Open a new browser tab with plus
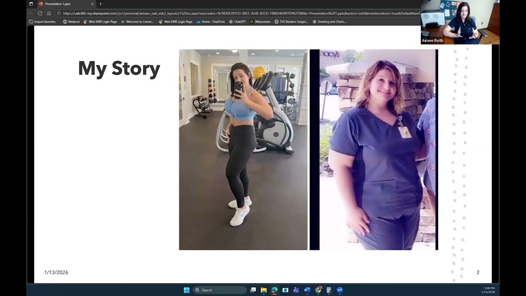 click(x=101, y=4)
